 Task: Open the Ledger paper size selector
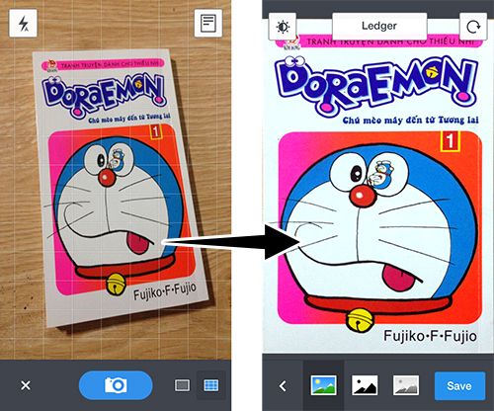(x=379, y=26)
